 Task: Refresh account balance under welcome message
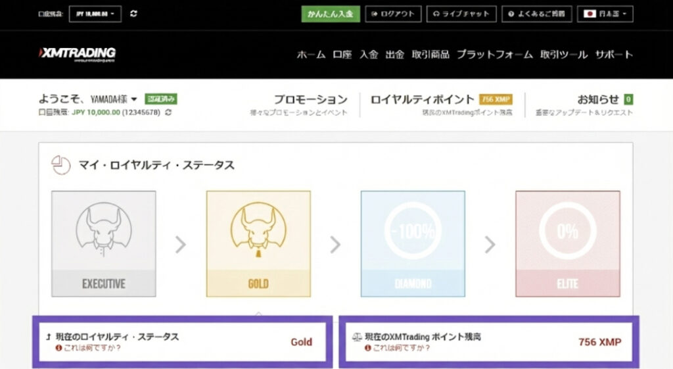coord(169,113)
